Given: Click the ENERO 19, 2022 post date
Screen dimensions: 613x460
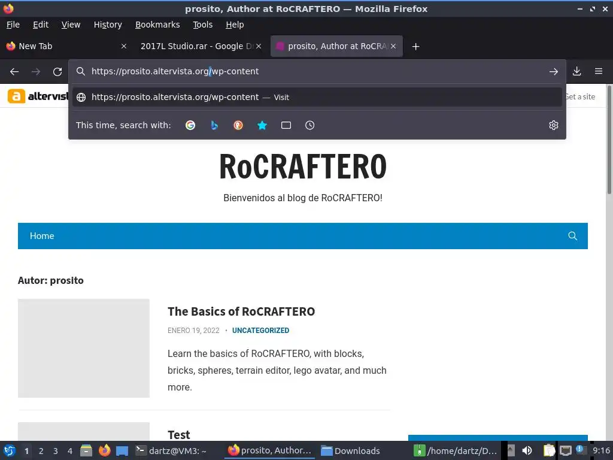Looking at the screenshot, I should click(193, 331).
